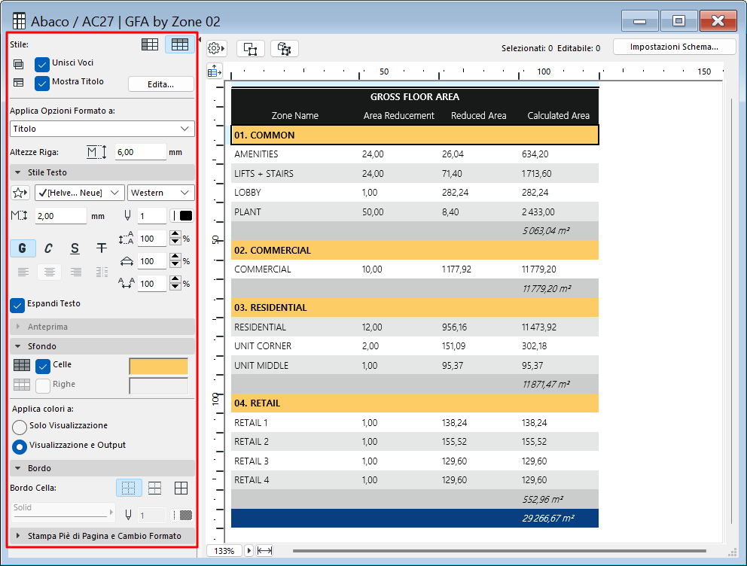This screenshot has height=566, width=747.
Task: Uncheck the Unisci Voci checkbox
Action: pyautogui.click(x=42, y=64)
